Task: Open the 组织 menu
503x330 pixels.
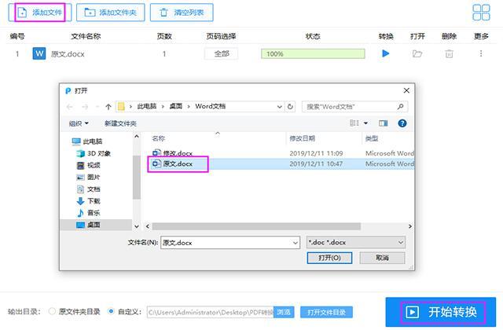Action: click(x=79, y=123)
